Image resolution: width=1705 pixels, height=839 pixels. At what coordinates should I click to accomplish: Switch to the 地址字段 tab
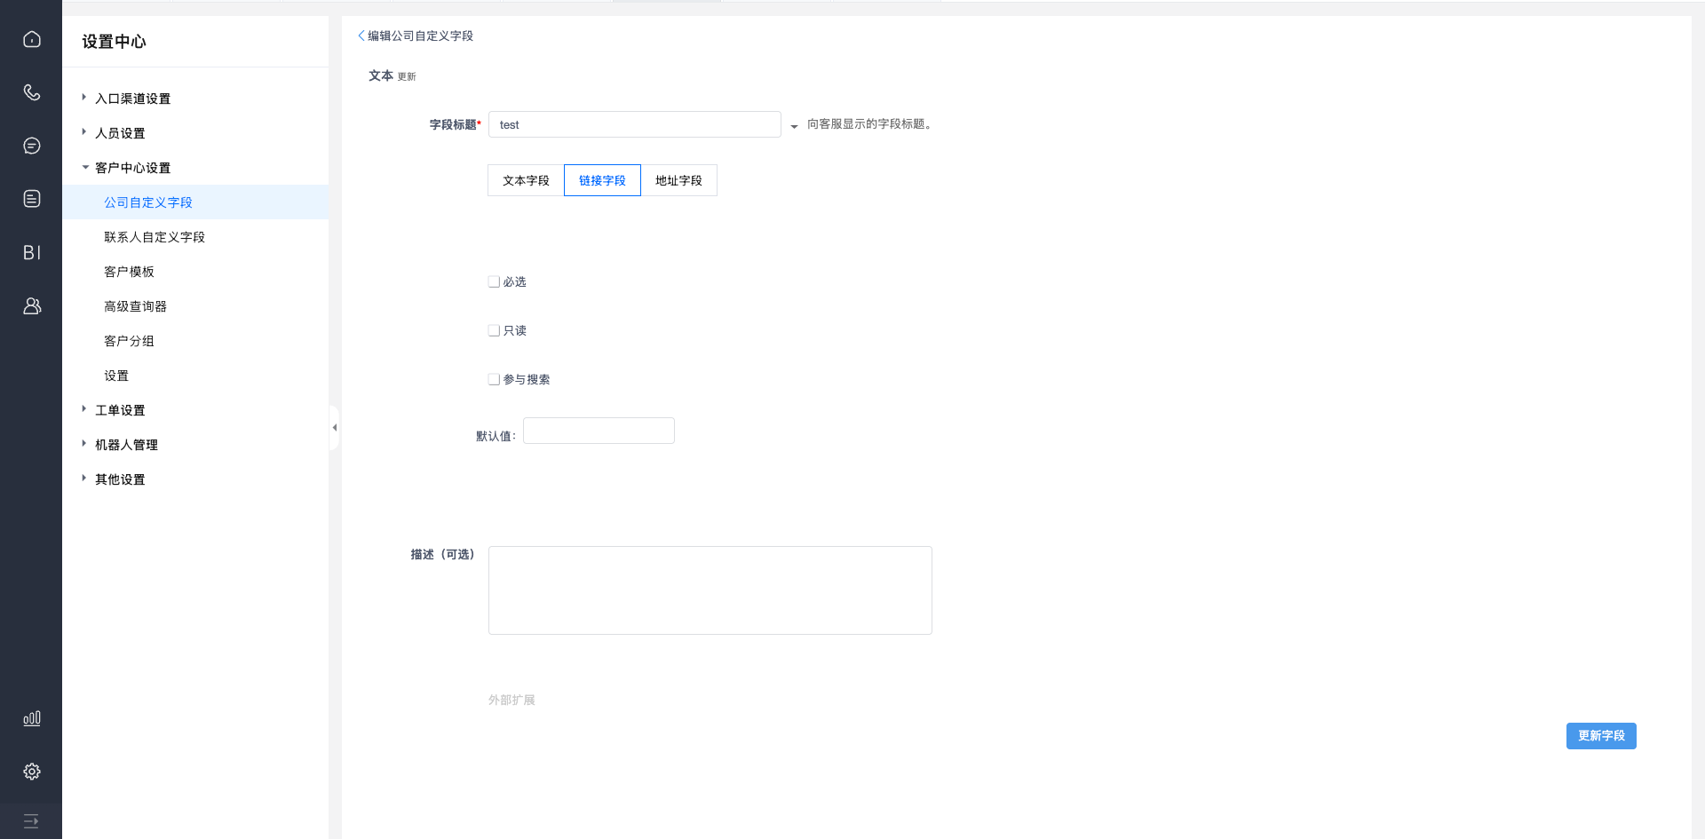click(x=678, y=180)
